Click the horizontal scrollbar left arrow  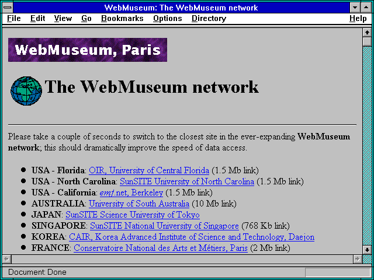pos(6,259)
